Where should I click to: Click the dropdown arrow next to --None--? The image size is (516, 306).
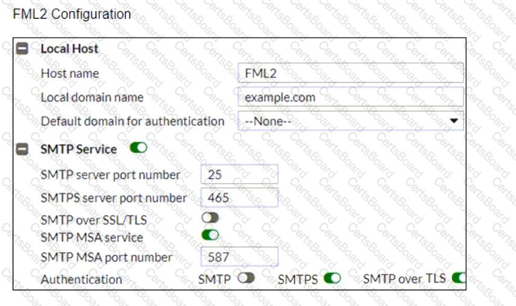pos(454,121)
